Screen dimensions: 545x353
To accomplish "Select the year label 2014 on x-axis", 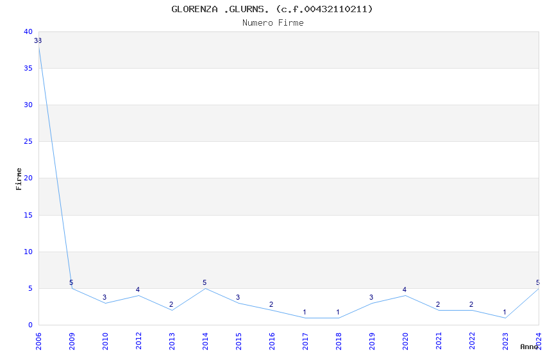I will 205,341.
